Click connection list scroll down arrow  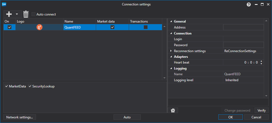pos(164,78)
